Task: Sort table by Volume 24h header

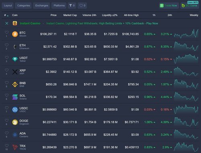Action: (89, 15)
